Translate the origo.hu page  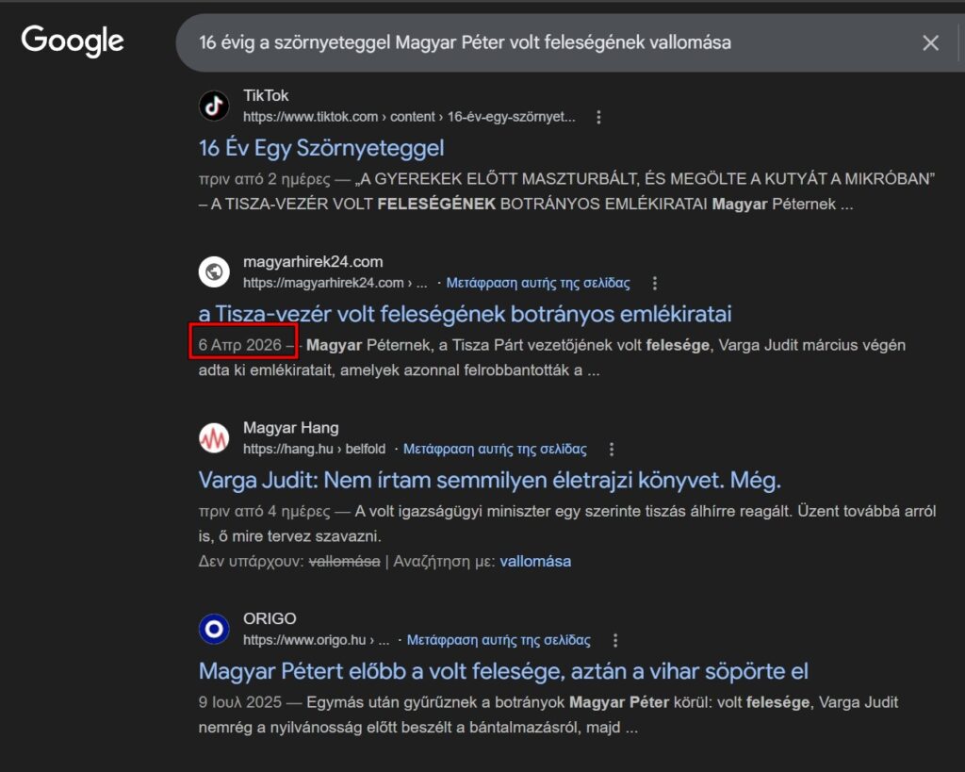click(x=499, y=641)
